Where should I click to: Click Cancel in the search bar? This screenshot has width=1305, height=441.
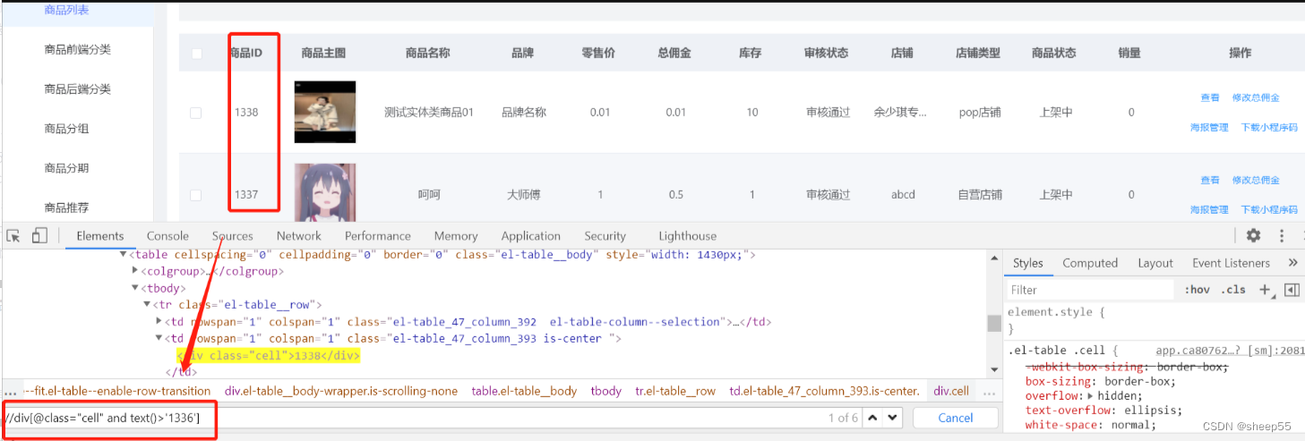click(x=955, y=418)
